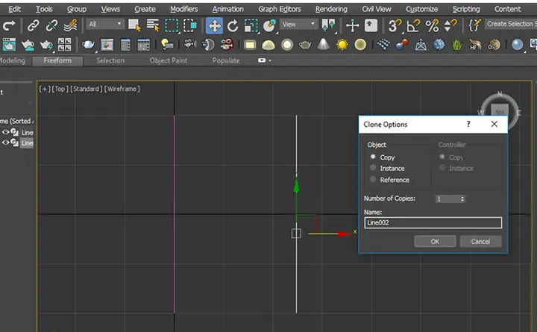
Task: Toggle the Window/Crossing selection icon
Action: coord(189,25)
